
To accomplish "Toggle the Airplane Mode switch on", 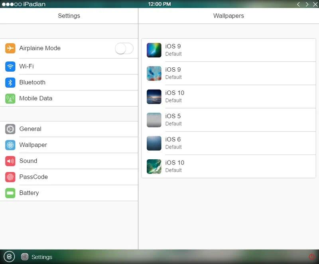I will pos(124,49).
